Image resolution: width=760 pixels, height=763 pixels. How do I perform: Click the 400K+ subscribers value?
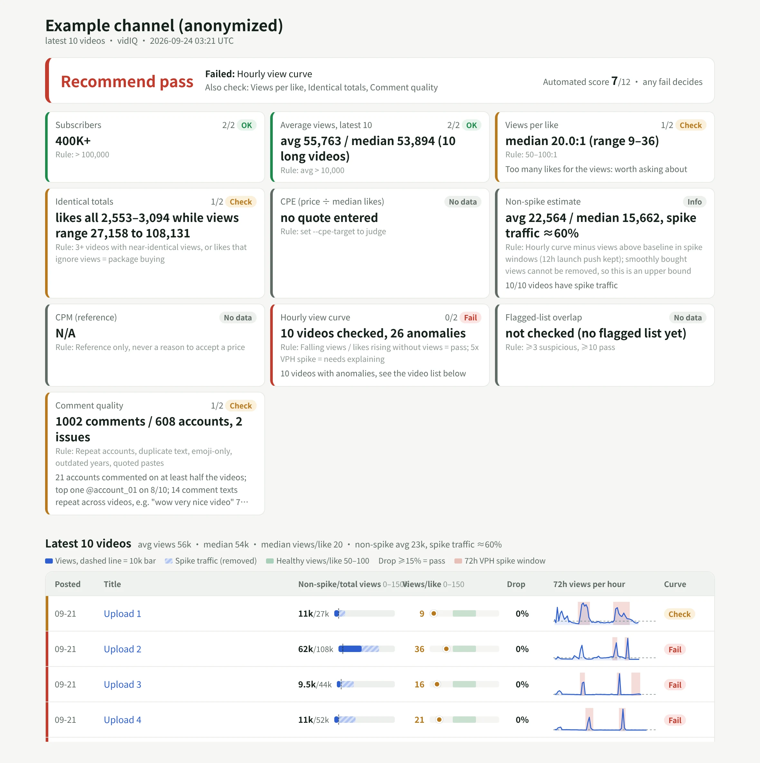73,141
